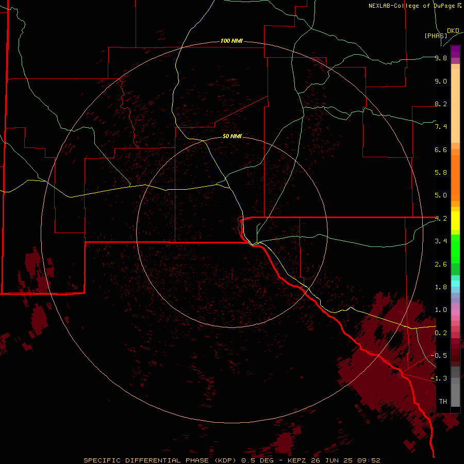464x464 pixels.
Task: Click the -1.3 scale value
Action: [x=439, y=378]
